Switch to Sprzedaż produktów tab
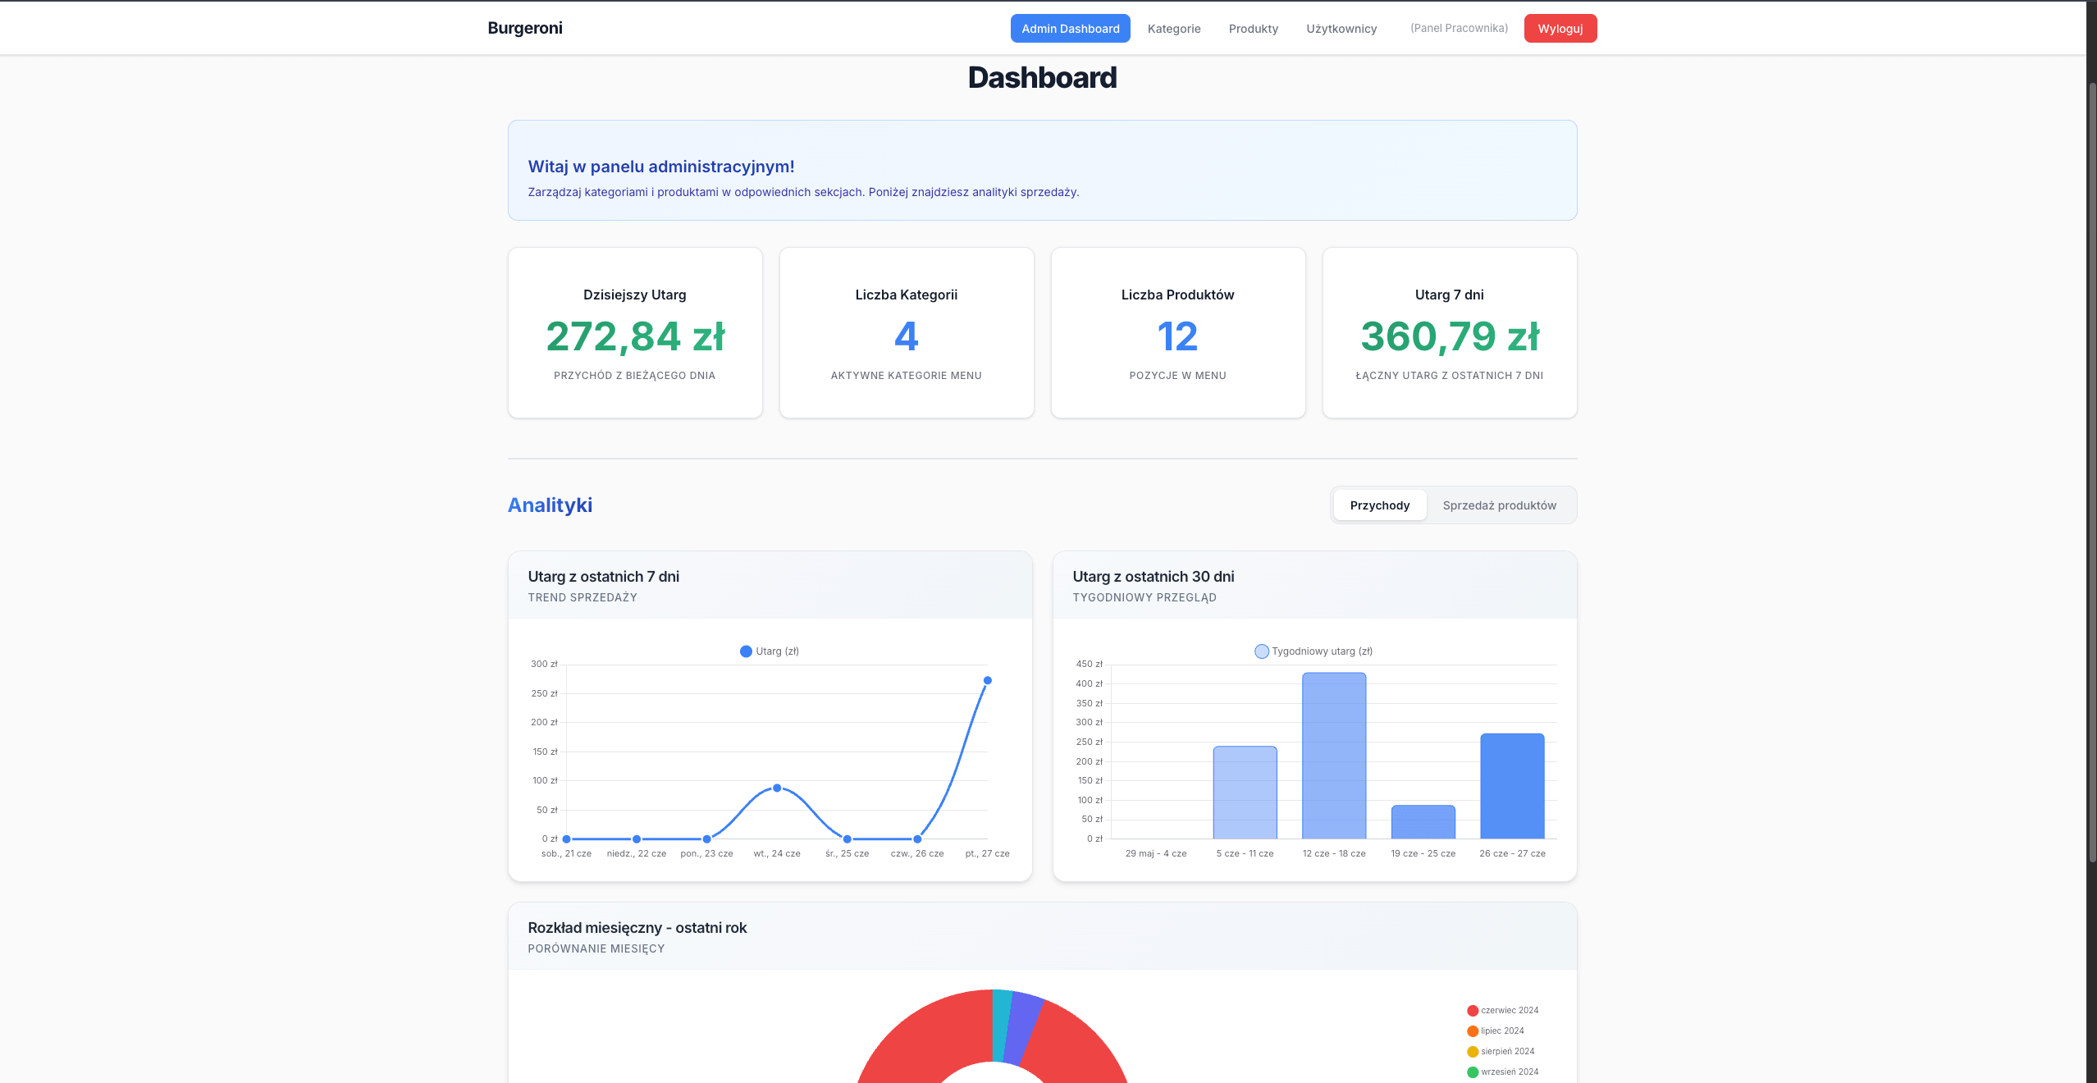Viewport: 2097px width, 1083px height. point(1499,505)
